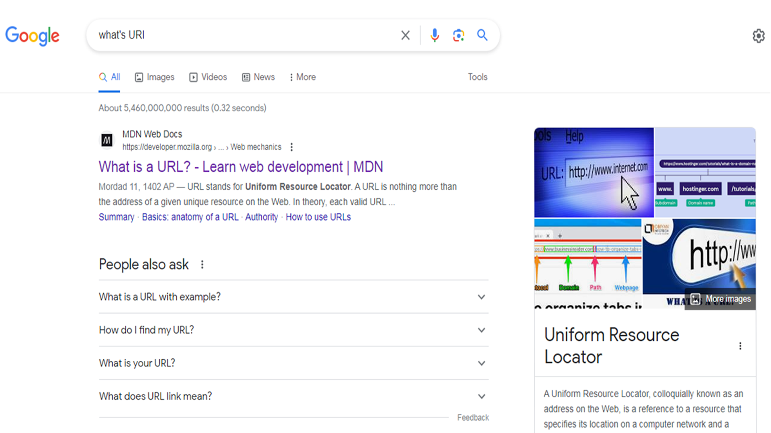Open the URL http://www.internet.com cursor thumbnail
This screenshot has height=433, width=771.
594,172
